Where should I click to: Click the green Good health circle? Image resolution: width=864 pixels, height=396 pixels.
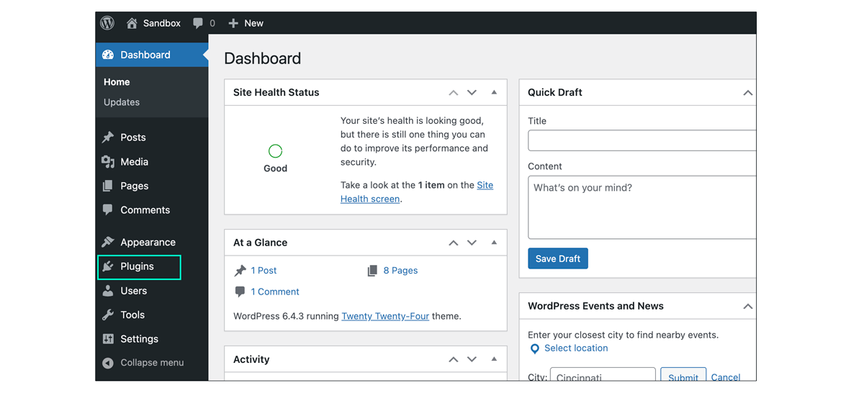pyautogui.click(x=275, y=151)
